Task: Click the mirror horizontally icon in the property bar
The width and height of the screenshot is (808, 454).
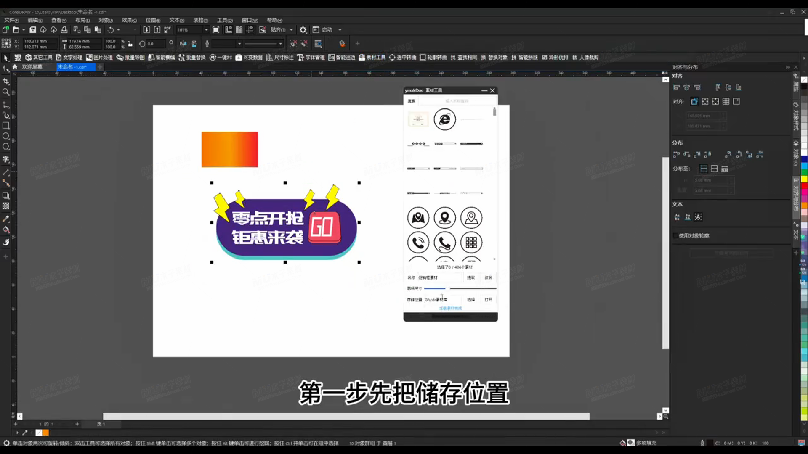Action: (x=183, y=44)
